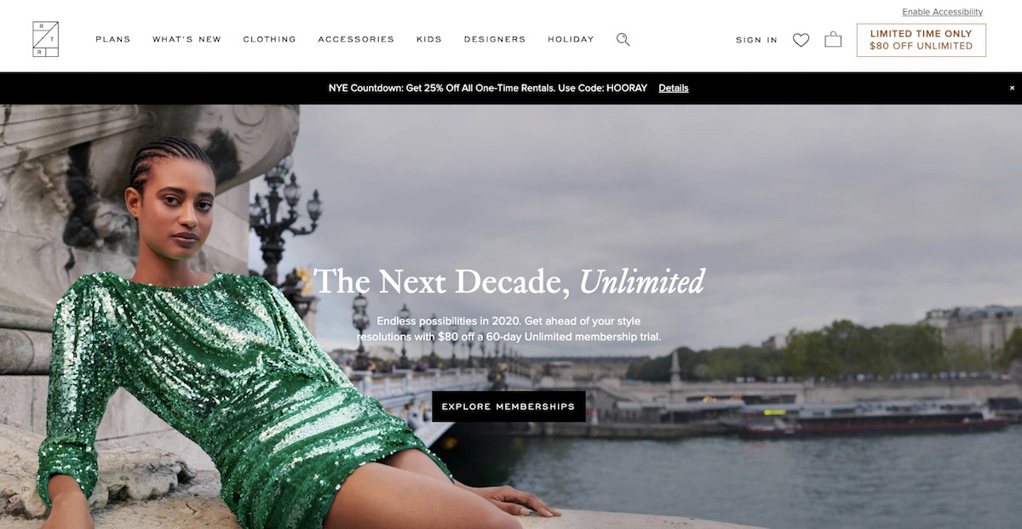The image size is (1022, 529).
Task: Open the shopping bag icon
Action: click(x=833, y=39)
